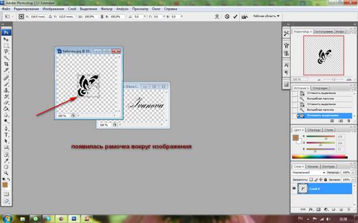Viewport: 358px width, 223px height.
Task: Select the Move tool in toolbox
Action: click(x=6, y=39)
